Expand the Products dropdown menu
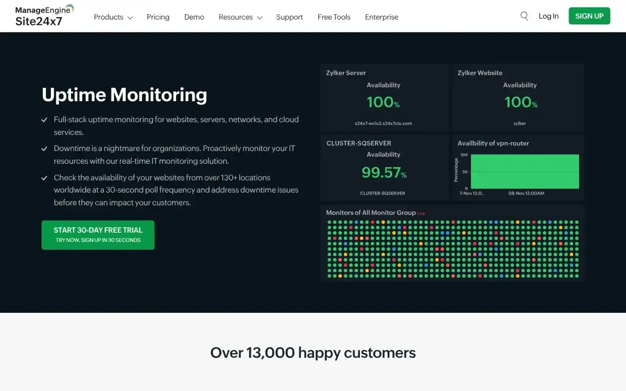The height and width of the screenshot is (391, 626). [113, 17]
